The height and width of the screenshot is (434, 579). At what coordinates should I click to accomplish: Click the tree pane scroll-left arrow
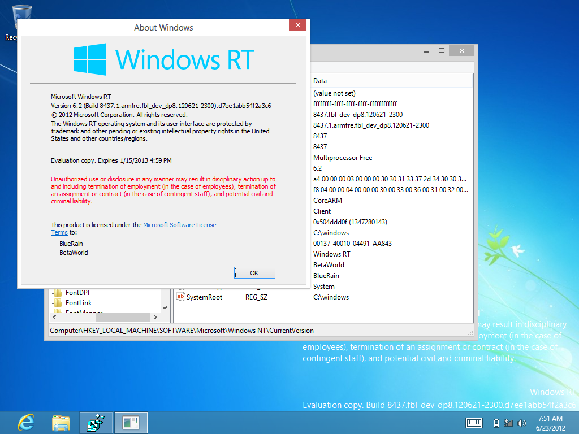(55, 318)
